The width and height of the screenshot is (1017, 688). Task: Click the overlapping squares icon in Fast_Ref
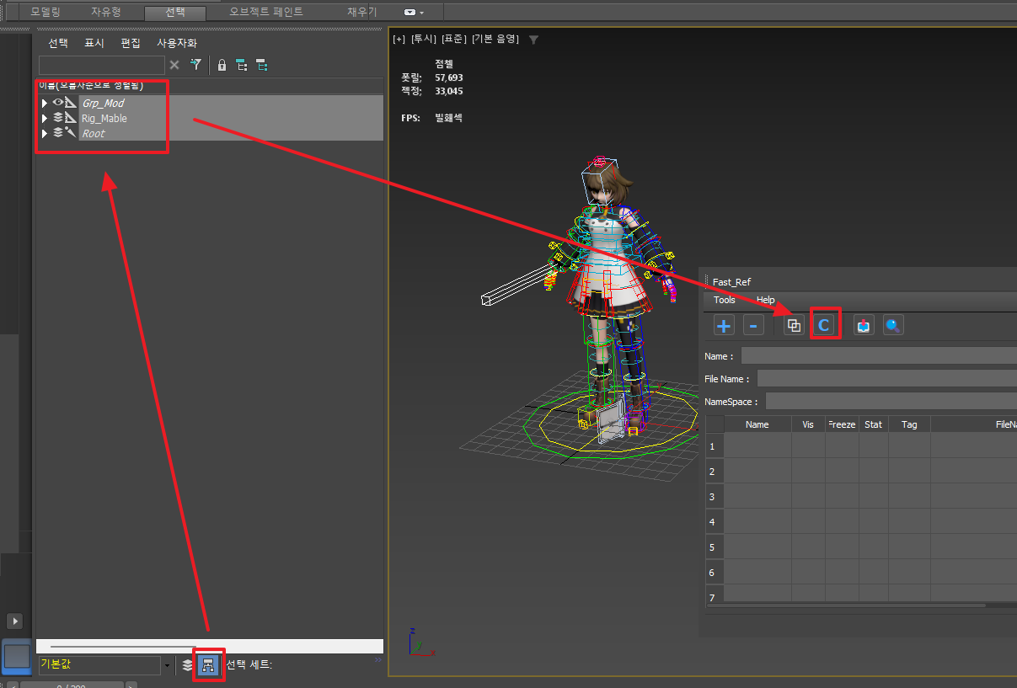tap(794, 326)
